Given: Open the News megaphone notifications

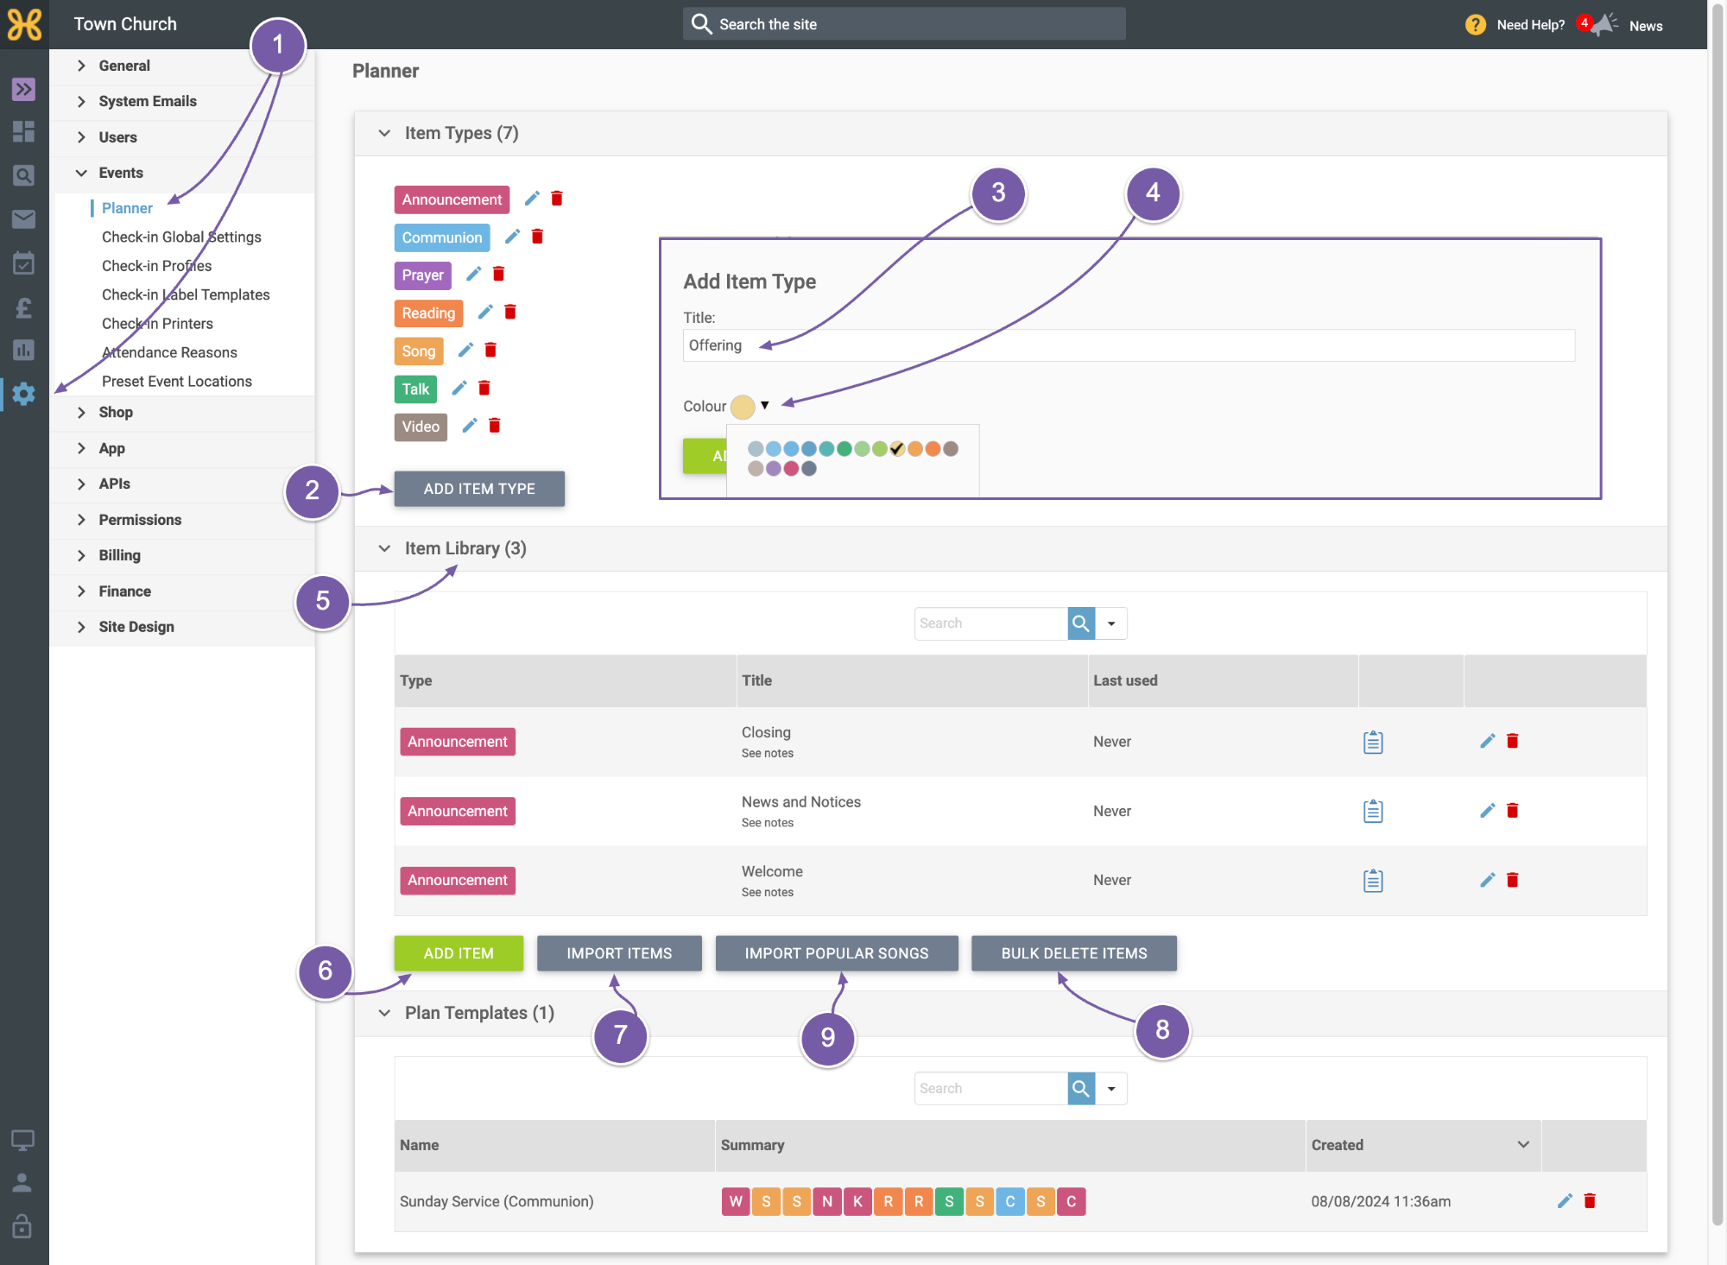Looking at the screenshot, I should point(1604,24).
